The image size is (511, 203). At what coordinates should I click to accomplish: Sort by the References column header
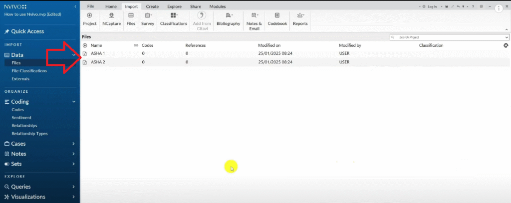pyautogui.click(x=196, y=45)
